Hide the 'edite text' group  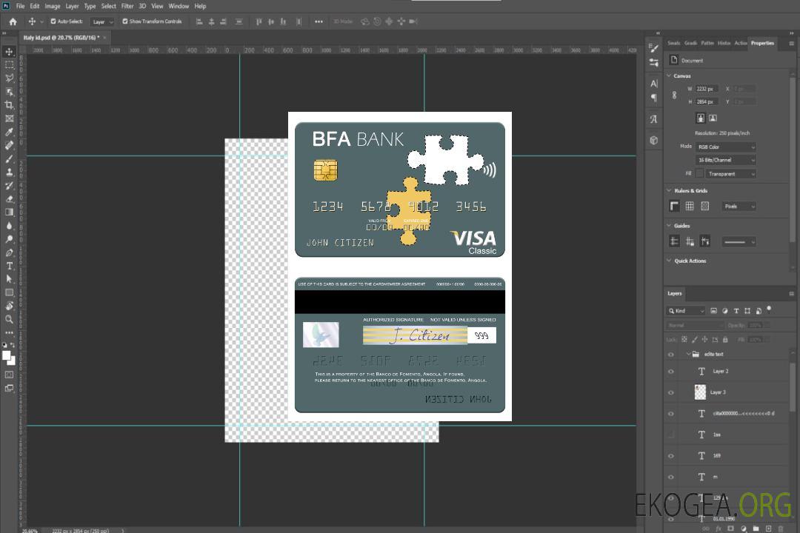click(x=671, y=355)
